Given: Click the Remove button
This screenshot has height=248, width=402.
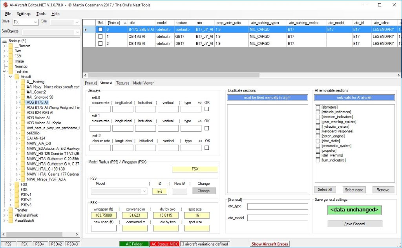Looking at the screenshot, I should click(x=383, y=190).
